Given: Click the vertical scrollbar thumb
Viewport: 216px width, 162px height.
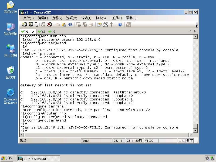Looking at the screenshot, I should click(x=195, y=126).
